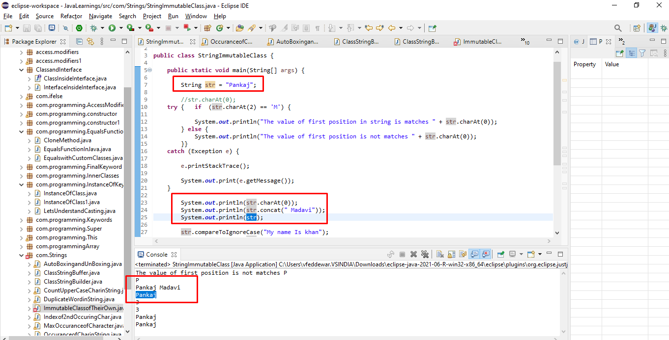Image resolution: width=669 pixels, height=340 pixels.
Task: Open the Project menu
Action: tap(152, 16)
